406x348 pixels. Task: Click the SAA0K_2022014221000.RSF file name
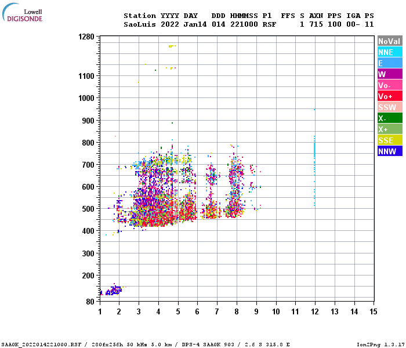click(41, 345)
